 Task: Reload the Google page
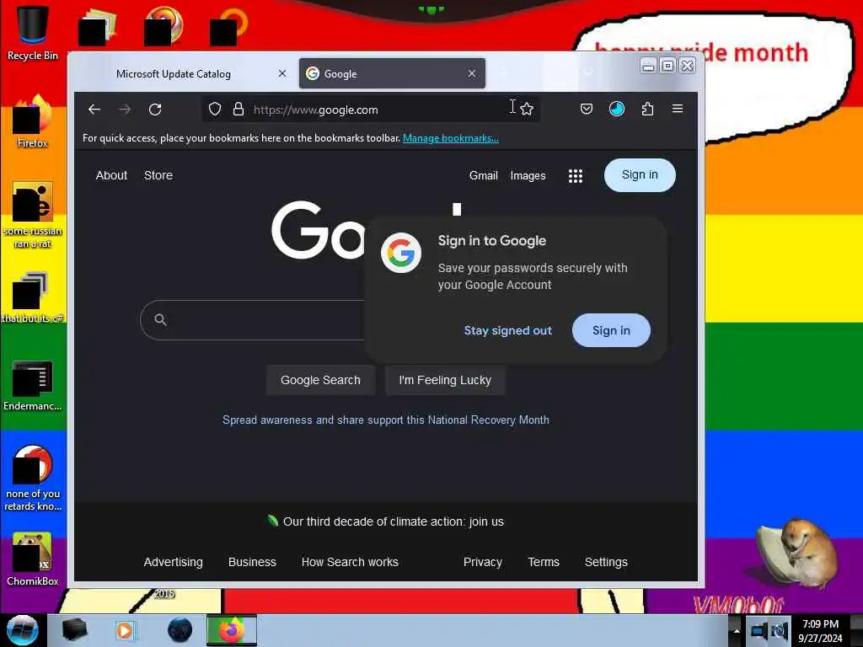click(x=155, y=109)
